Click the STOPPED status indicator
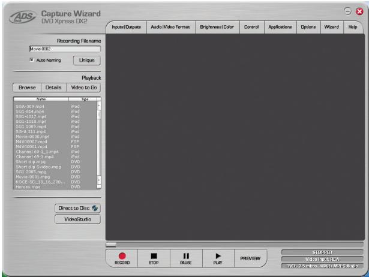Screen dimensions: 369x277 (322, 252)
